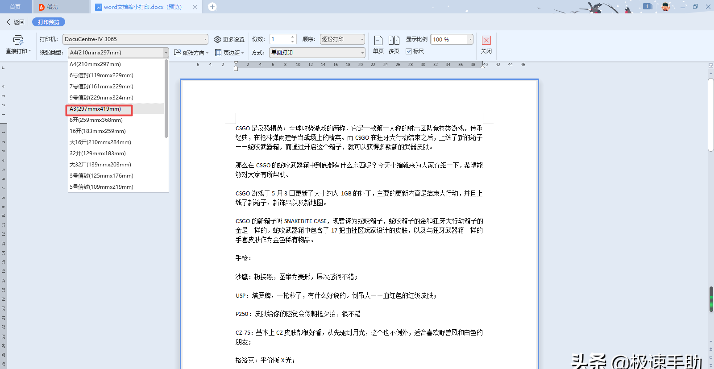714x369 pixels.
Task: Open more settings gear option
Action: (x=229, y=39)
